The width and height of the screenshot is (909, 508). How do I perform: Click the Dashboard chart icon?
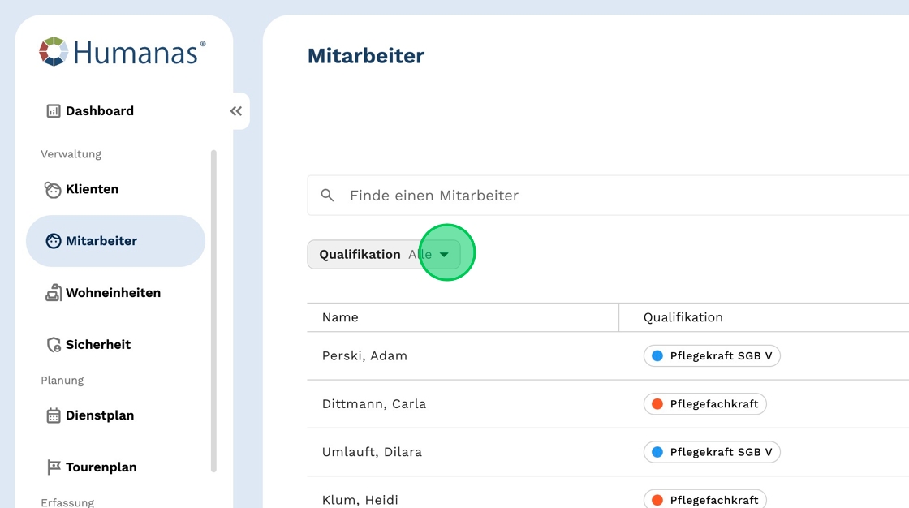tap(54, 111)
